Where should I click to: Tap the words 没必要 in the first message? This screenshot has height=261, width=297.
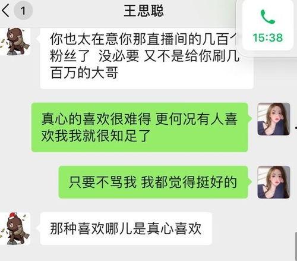pyautogui.click(x=119, y=56)
